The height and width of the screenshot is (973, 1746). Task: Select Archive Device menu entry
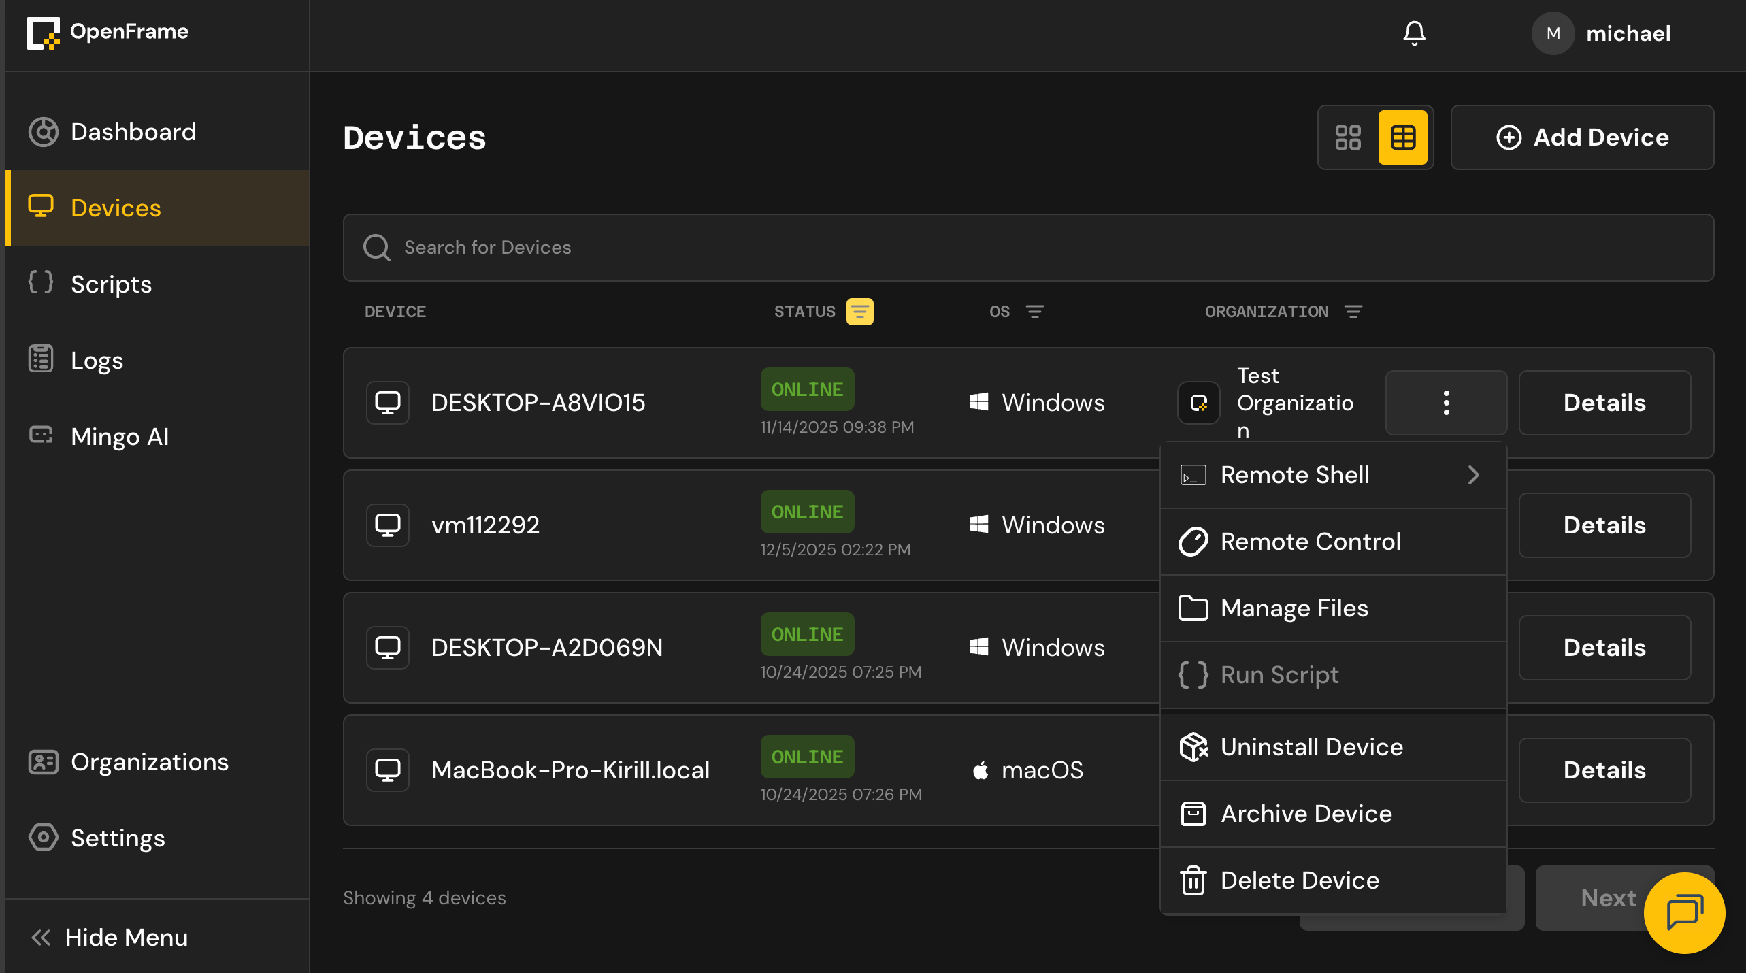1333,814
